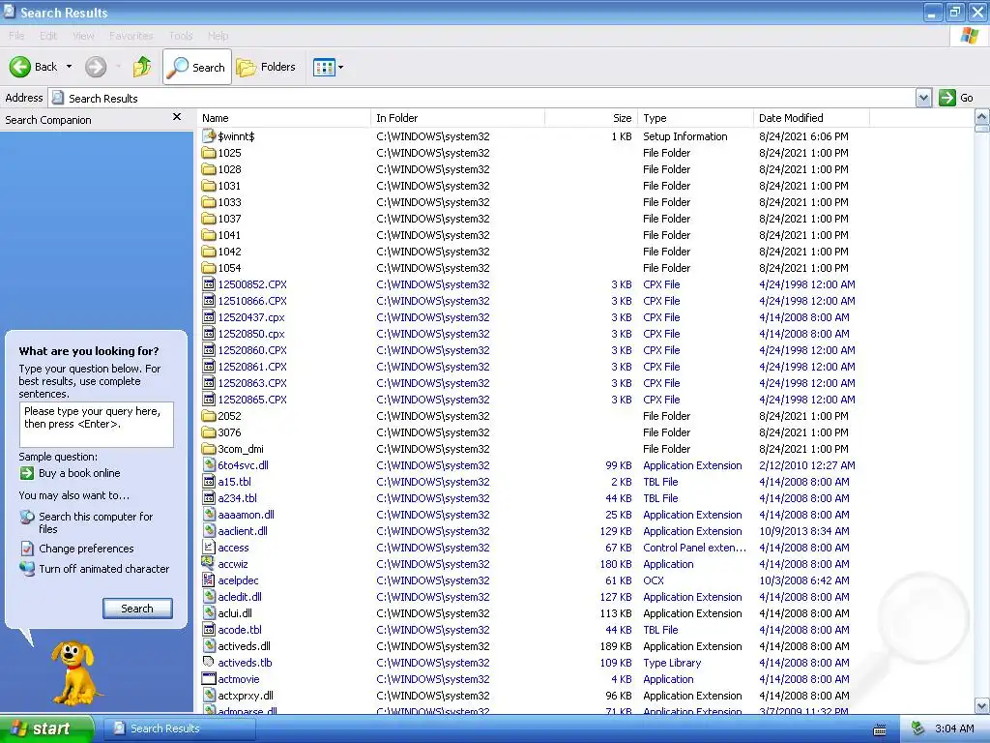Click the Safely Remove Hardware tray icon
This screenshot has height=743, width=990.
click(918, 728)
